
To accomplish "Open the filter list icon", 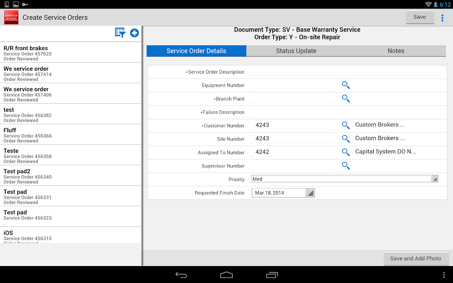I will (120, 33).
